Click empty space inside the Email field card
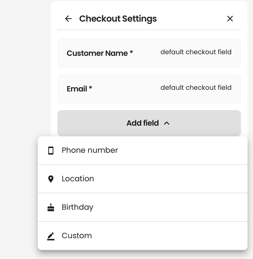Image resolution: width=253 pixels, height=259 pixels. coord(125,97)
